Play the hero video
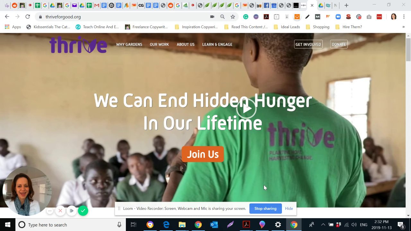Image resolution: width=411 pixels, height=231 pixels. tap(246, 109)
